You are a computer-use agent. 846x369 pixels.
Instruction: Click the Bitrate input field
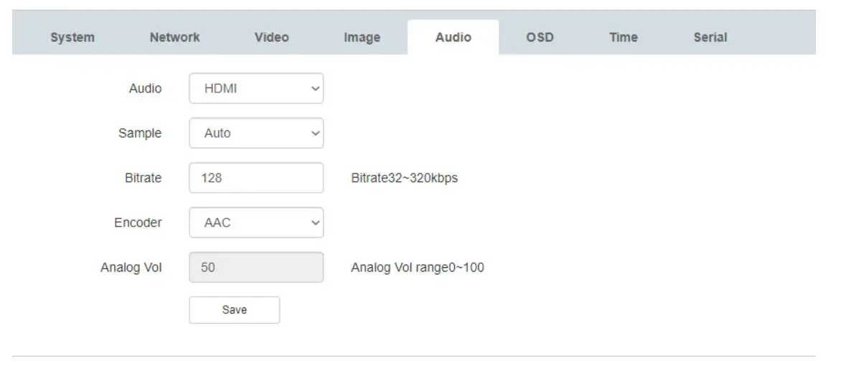point(256,178)
